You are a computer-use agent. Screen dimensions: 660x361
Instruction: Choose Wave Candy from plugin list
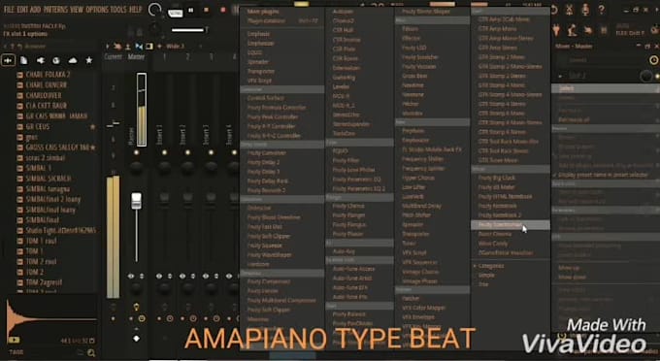pyautogui.click(x=493, y=244)
